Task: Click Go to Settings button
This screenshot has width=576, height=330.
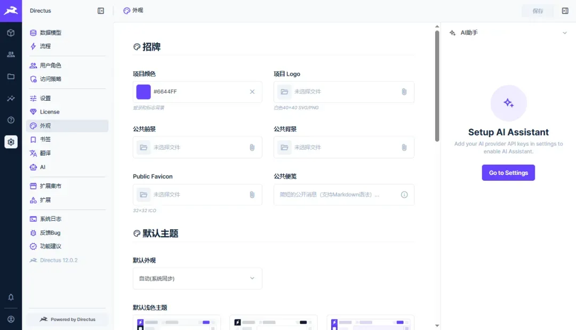Action: (508, 173)
